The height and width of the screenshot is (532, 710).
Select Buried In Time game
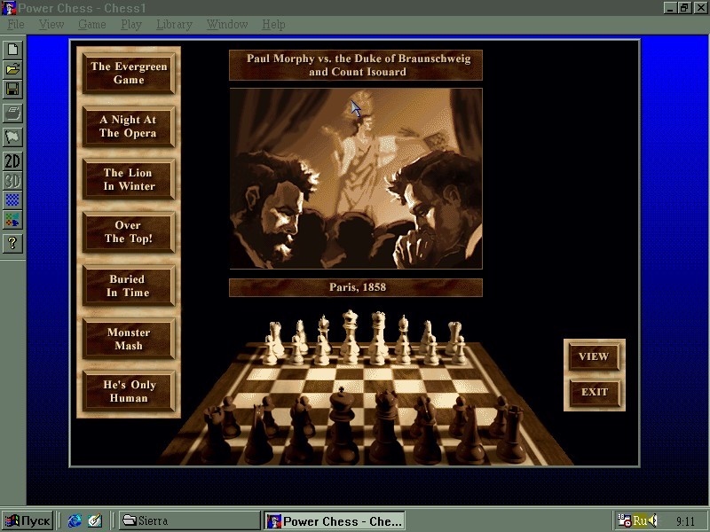tap(129, 286)
